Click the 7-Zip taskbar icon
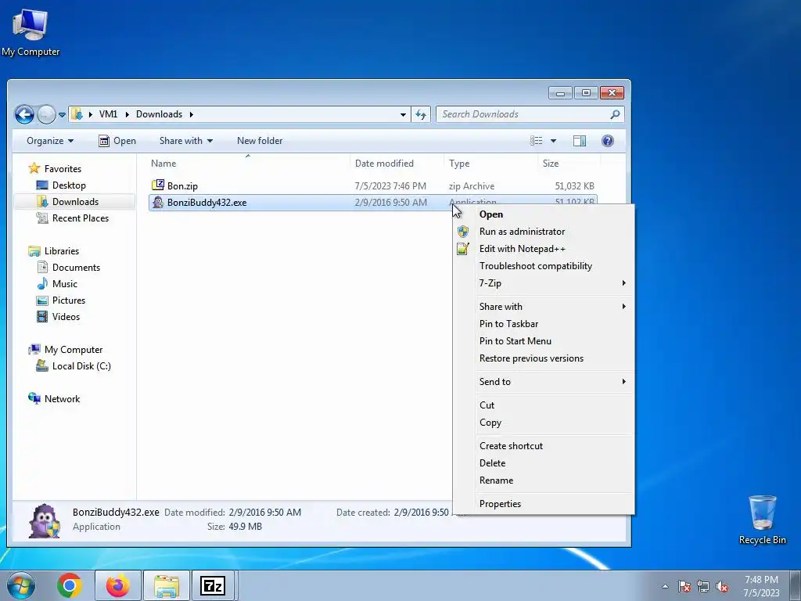Screen dimensions: 801x601 [213, 585]
